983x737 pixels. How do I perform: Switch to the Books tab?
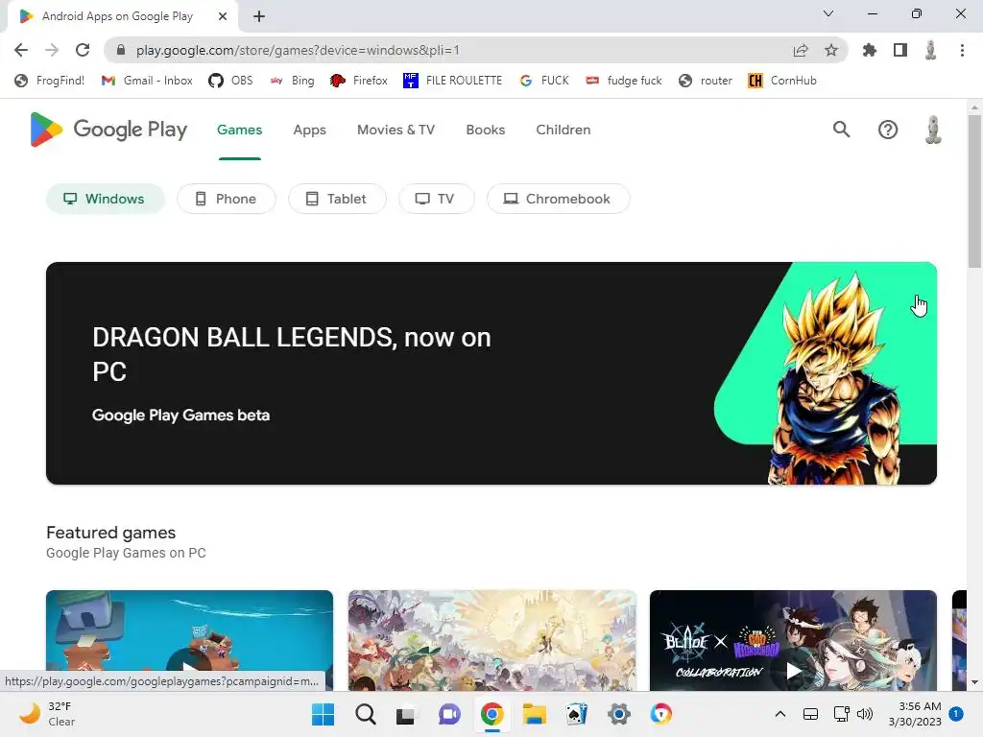coord(485,130)
